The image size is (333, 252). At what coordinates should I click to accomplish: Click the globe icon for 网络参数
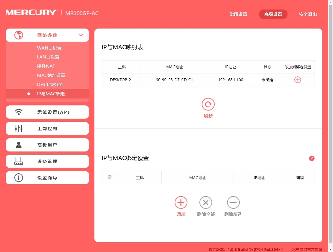coord(19,35)
